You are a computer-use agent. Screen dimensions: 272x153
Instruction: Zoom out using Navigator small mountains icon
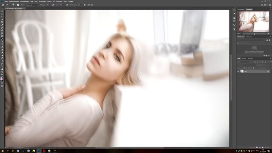point(244,34)
